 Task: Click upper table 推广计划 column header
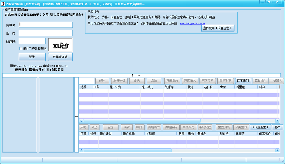[x=124, y=87]
